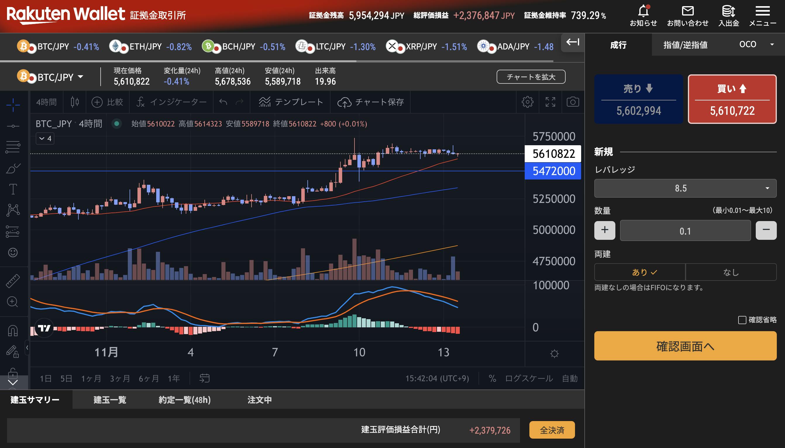Click the 全決済 close-all button
Image resolution: width=785 pixels, height=448 pixels.
(552, 430)
